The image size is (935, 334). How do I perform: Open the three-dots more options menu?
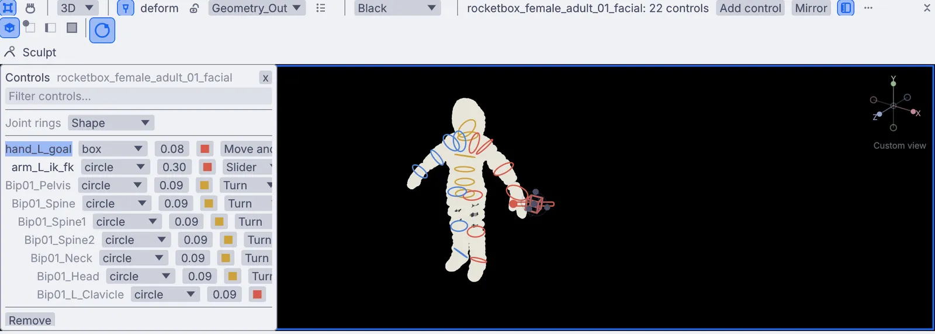(868, 8)
